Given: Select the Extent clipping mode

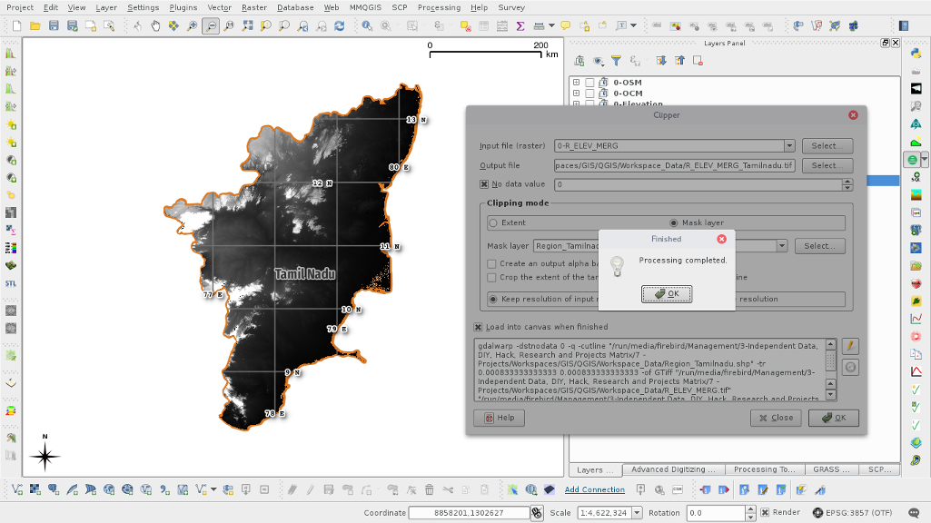Looking at the screenshot, I should pos(493,223).
